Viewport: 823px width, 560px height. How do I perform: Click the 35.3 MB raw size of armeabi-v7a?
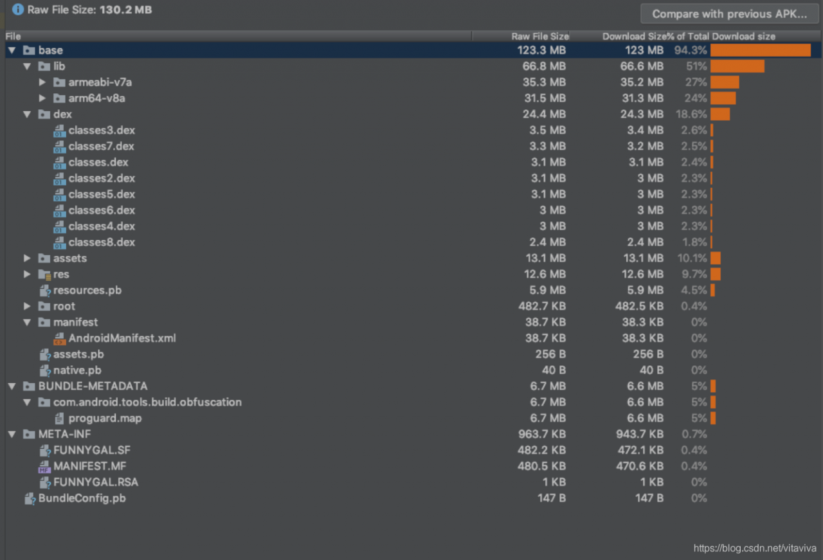544,82
